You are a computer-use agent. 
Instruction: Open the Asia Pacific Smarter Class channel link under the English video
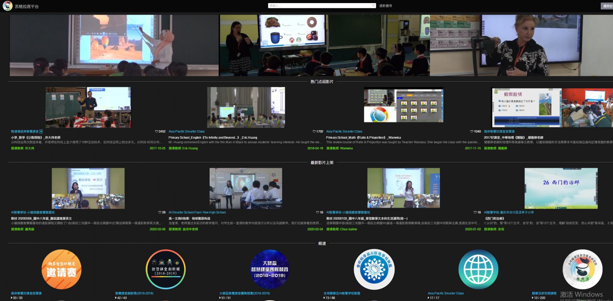[x=187, y=131]
